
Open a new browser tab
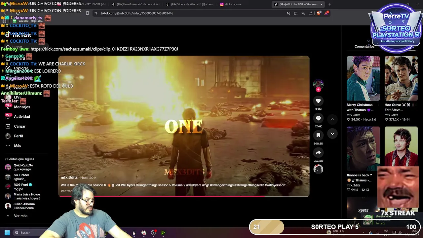(x=329, y=4)
